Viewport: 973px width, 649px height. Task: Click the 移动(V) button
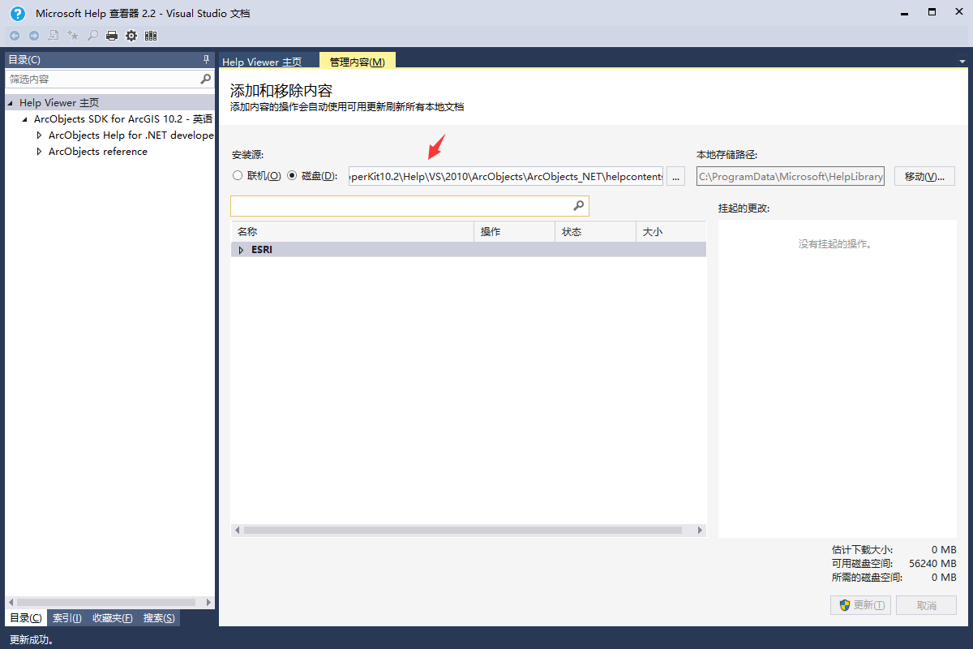924,175
